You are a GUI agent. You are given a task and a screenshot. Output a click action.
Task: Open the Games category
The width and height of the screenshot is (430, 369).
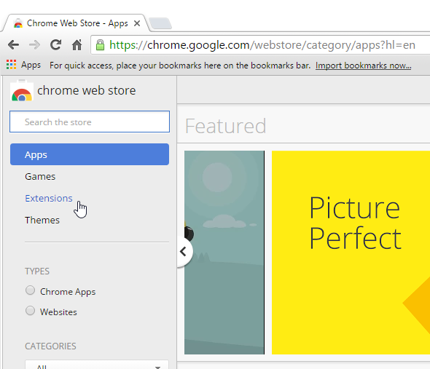pos(40,176)
